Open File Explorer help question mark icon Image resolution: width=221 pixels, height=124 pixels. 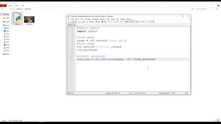coord(219,6)
